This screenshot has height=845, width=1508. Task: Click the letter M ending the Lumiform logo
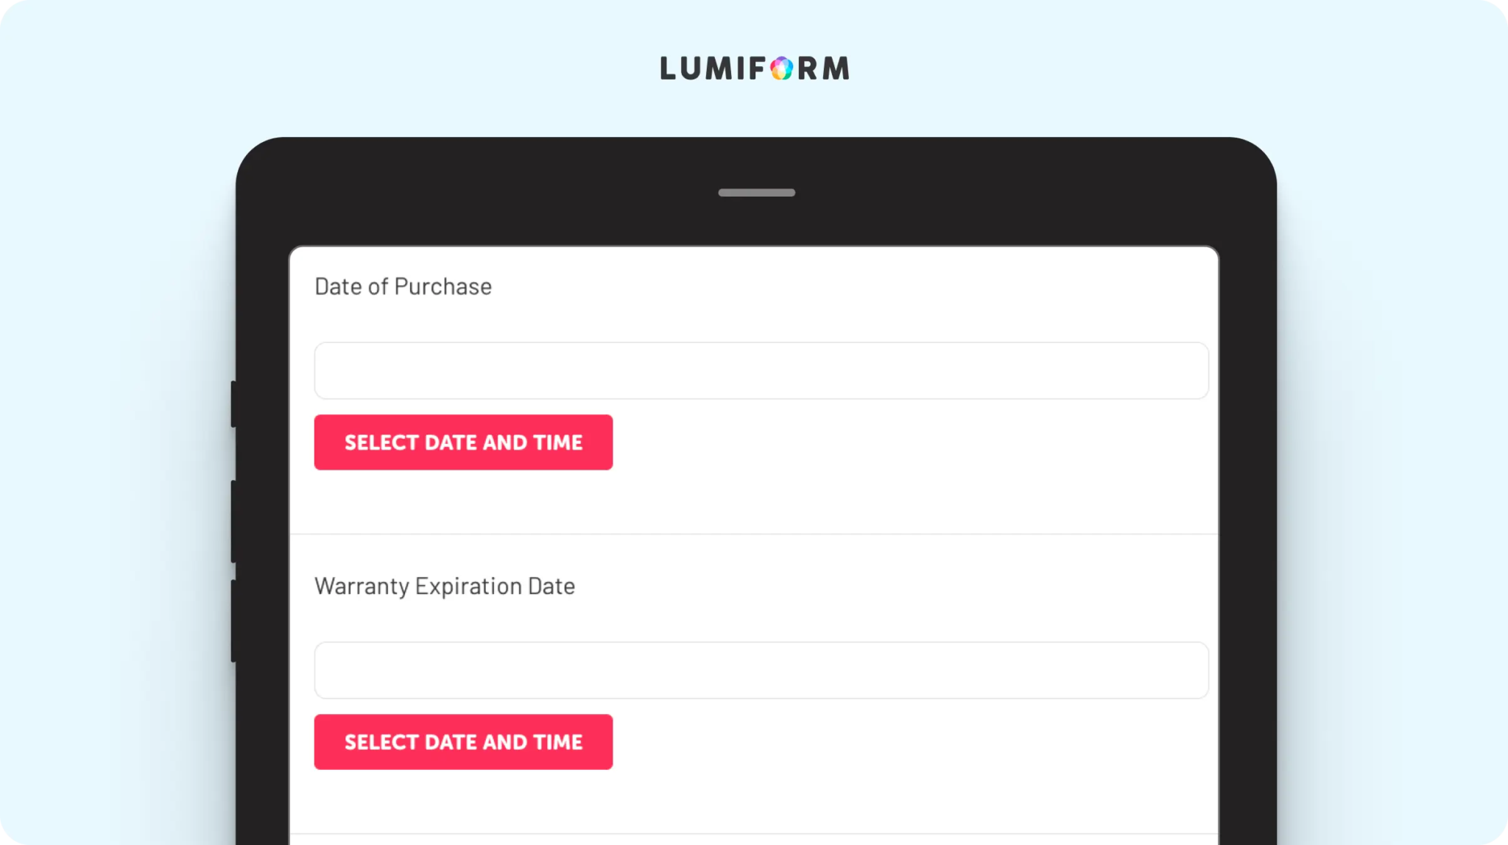pos(836,68)
